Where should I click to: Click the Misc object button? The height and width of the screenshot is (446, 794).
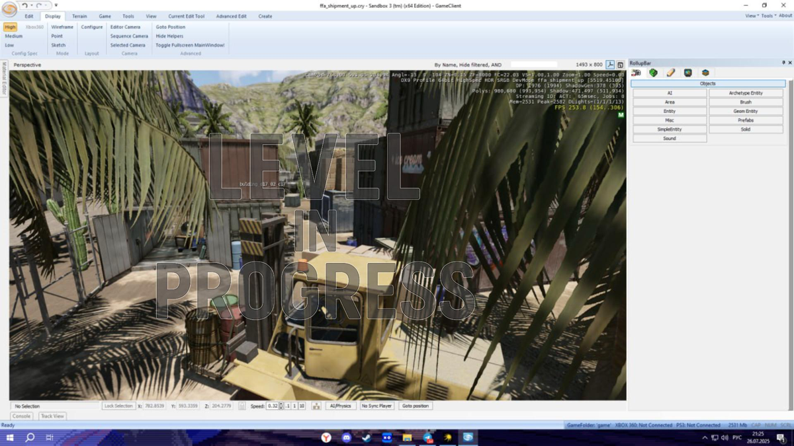pos(670,120)
